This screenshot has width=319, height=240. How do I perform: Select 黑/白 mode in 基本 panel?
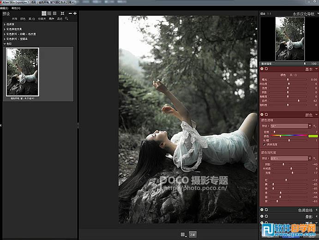tap(293, 75)
